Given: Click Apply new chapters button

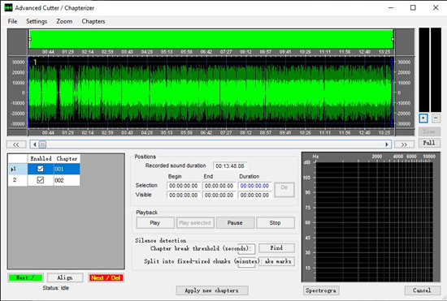Looking at the screenshot, I should (x=212, y=290).
